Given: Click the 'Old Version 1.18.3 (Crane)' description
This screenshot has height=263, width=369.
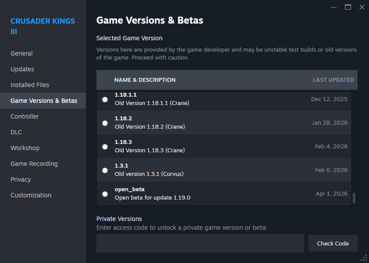Looking at the screenshot, I should (150, 150).
